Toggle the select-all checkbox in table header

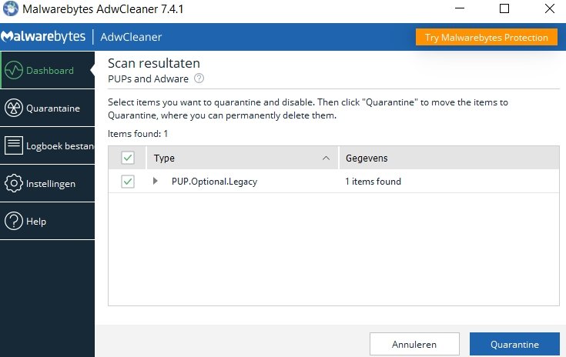(128, 158)
